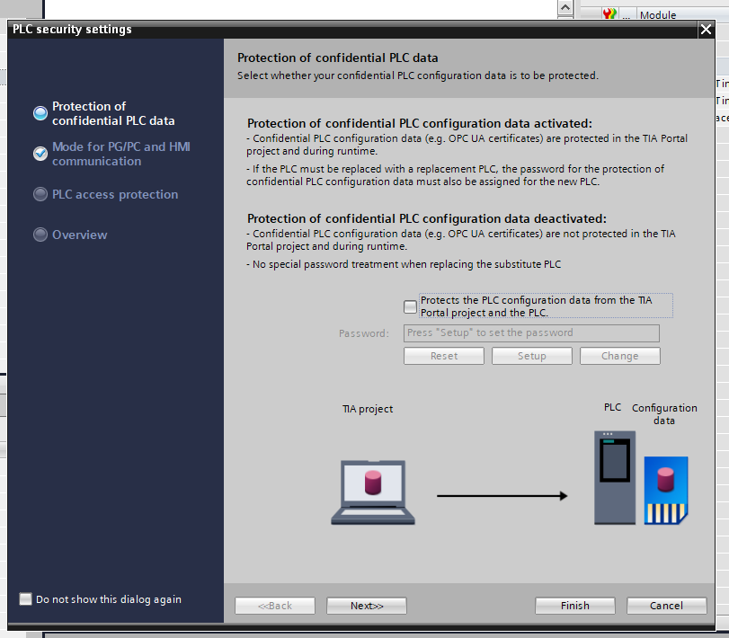Click the PLC device illustration
The image size is (729, 638).
[615, 478]
